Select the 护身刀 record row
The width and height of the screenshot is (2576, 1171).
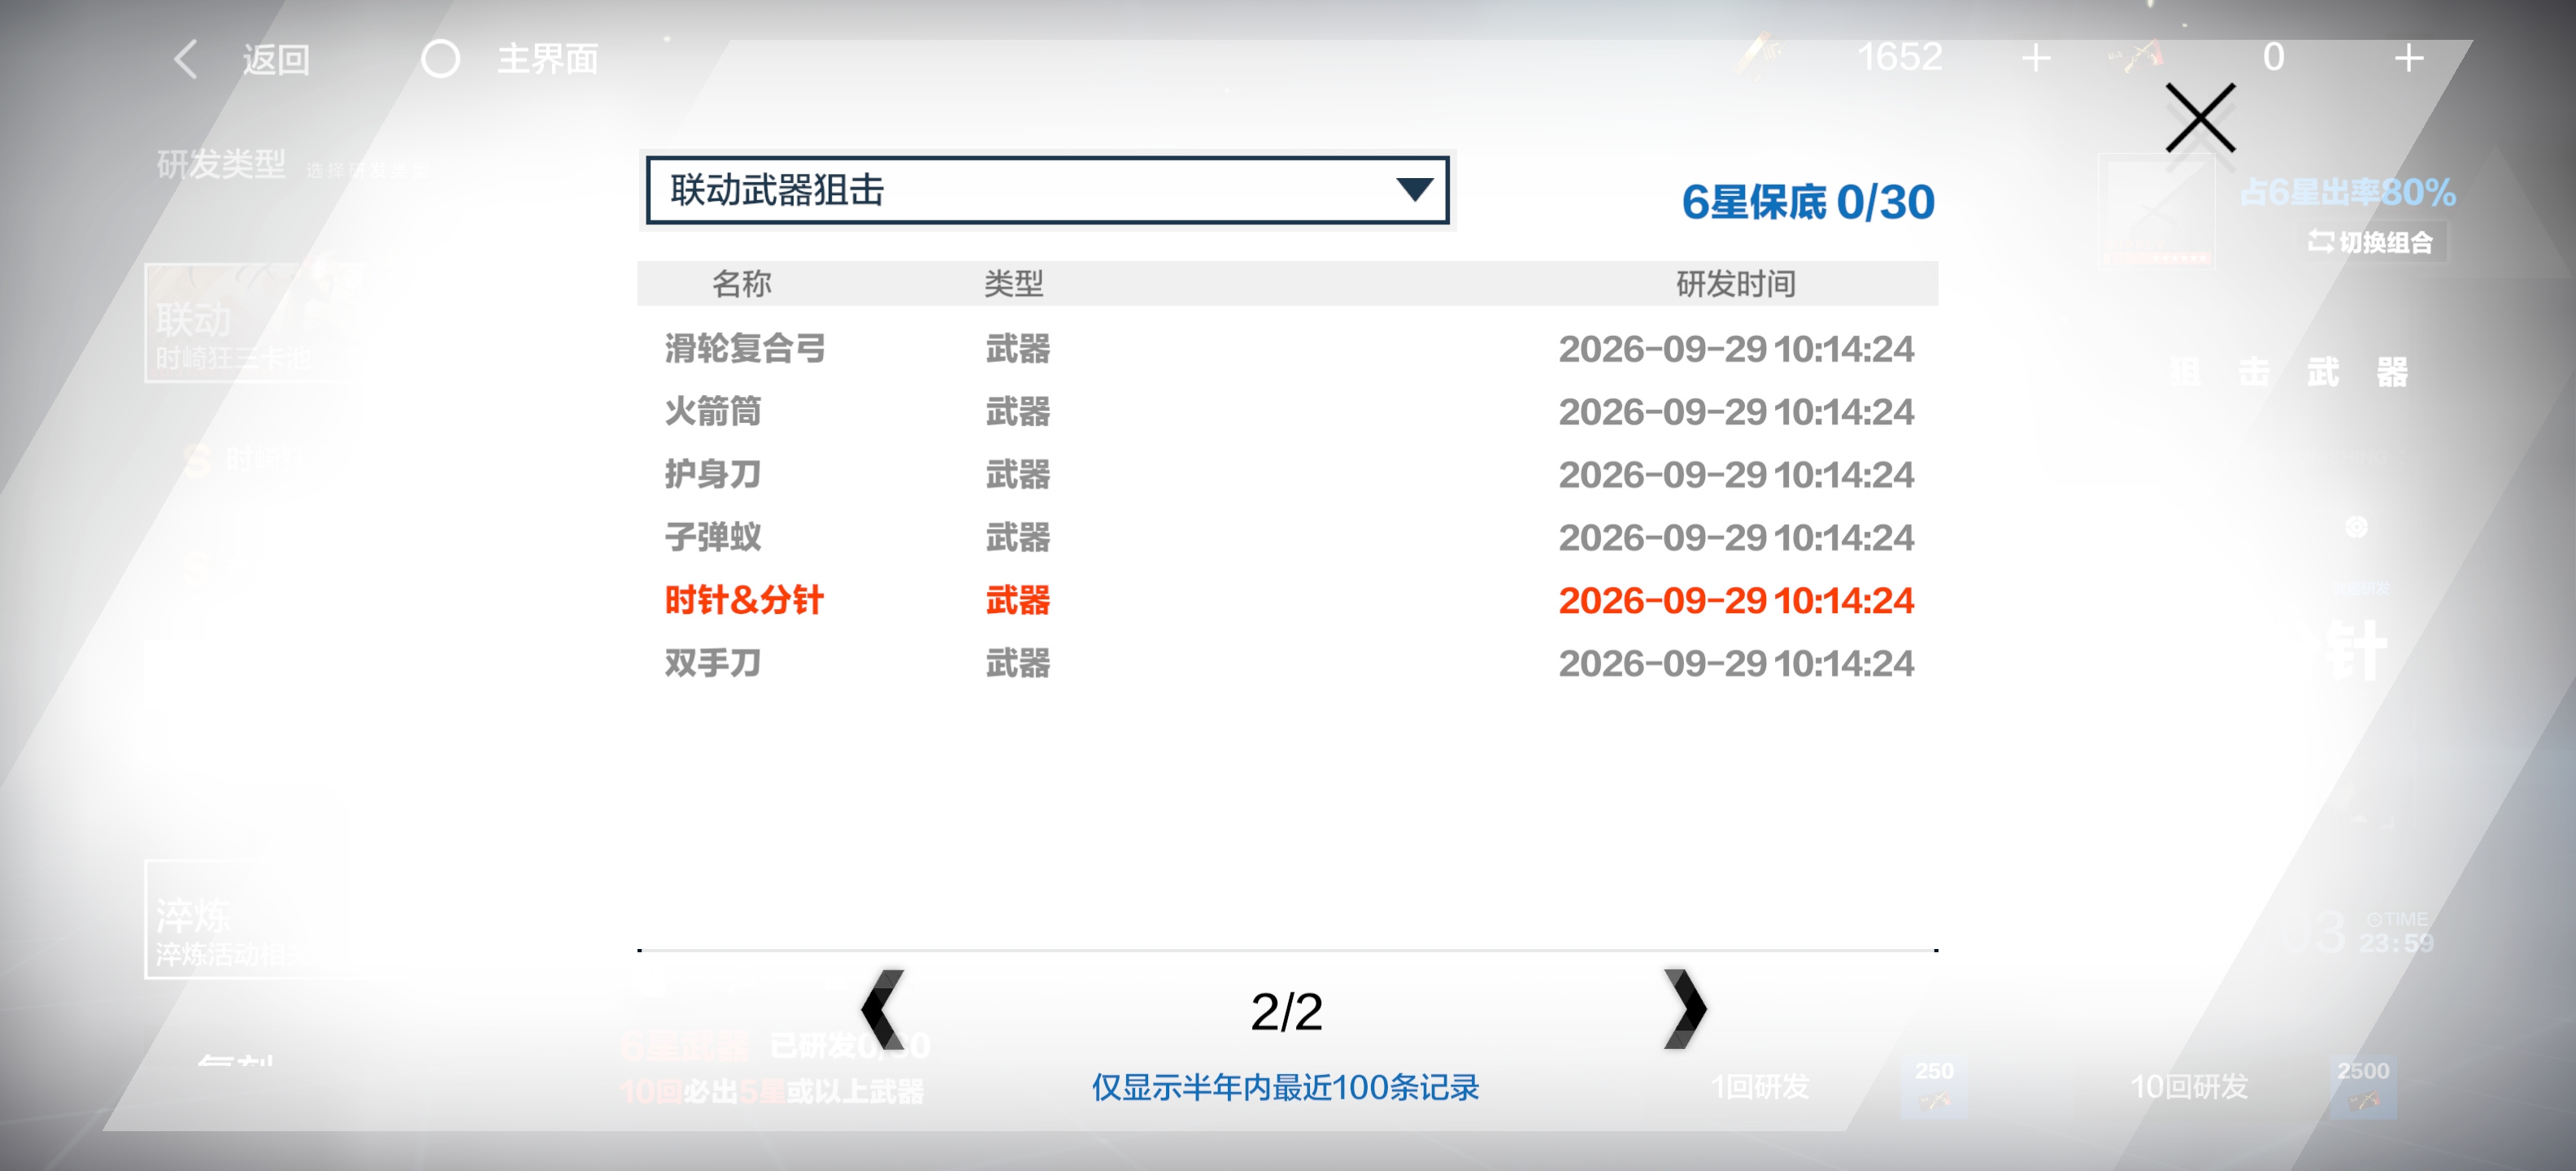(x=1288, y=475)
